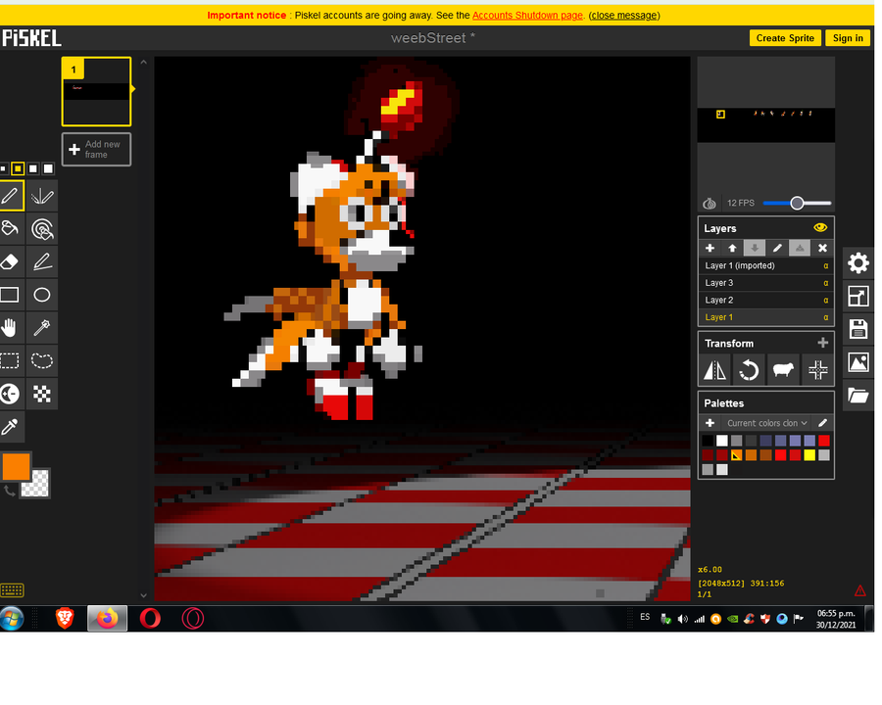This screenshot has width=882, height=705.
Task: Set pen size to smallest
Action: click(3, 168)
